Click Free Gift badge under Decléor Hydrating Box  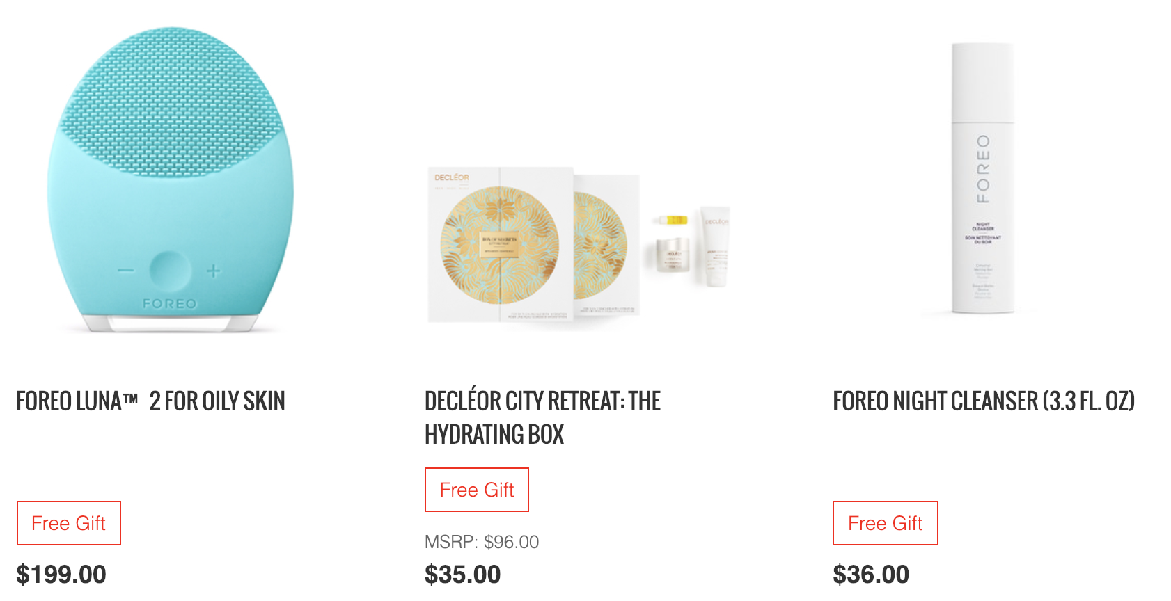[477, 490]
